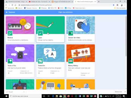Go back using the Regresar button
This screenshot has width=131, height=98.
(x=10, y=12)
